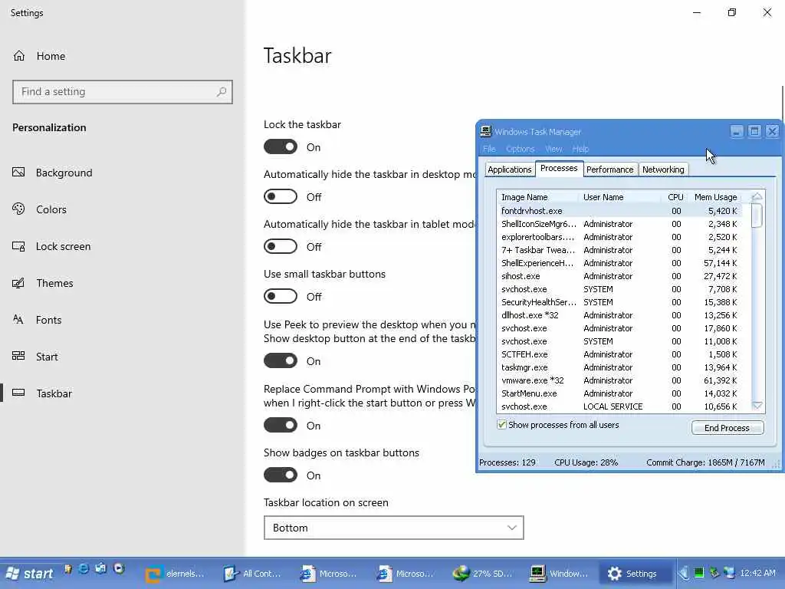The width and height of the screenshot is (785, 589).
Task: Toggle auto-hide taskbar in tablet mode
Action: click(281, 246)
